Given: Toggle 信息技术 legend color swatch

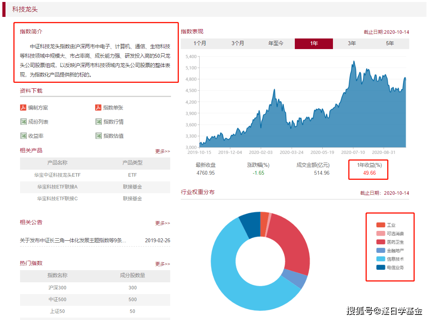Looking at the screenshot, I should point(381,259).
